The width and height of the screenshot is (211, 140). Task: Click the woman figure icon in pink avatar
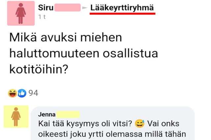[20, 13]
